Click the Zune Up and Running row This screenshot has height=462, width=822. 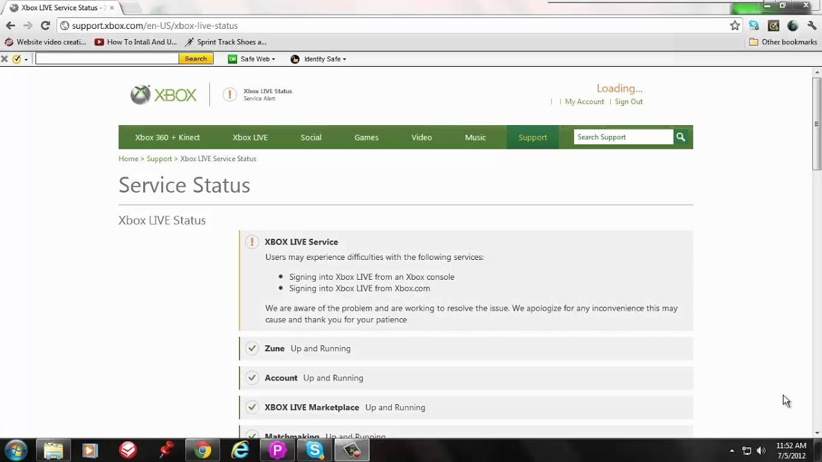click(466, 348)
